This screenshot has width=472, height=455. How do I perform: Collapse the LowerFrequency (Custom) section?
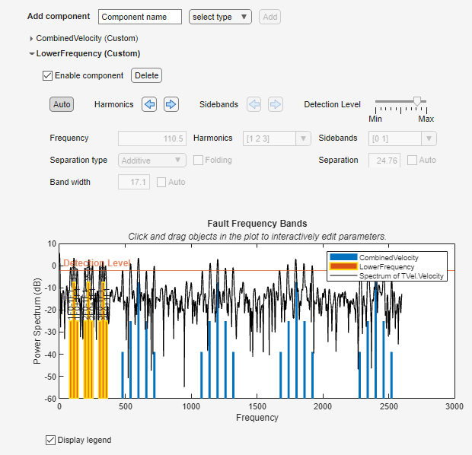point(31,54)
